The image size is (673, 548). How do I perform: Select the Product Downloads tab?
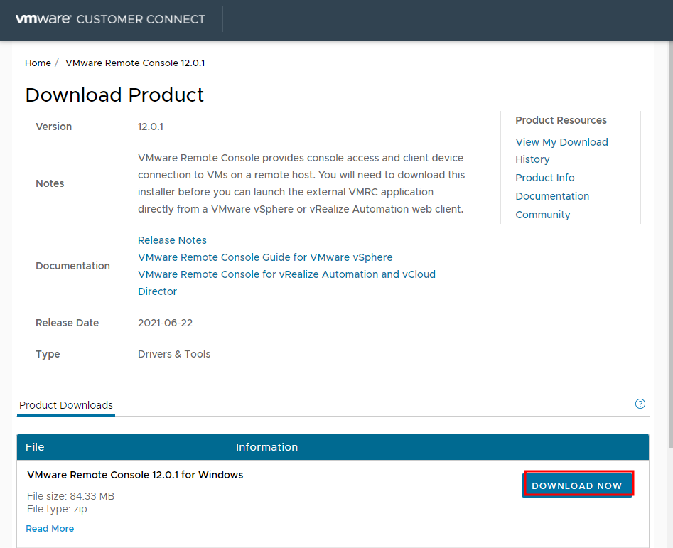[x=66, y=405]
